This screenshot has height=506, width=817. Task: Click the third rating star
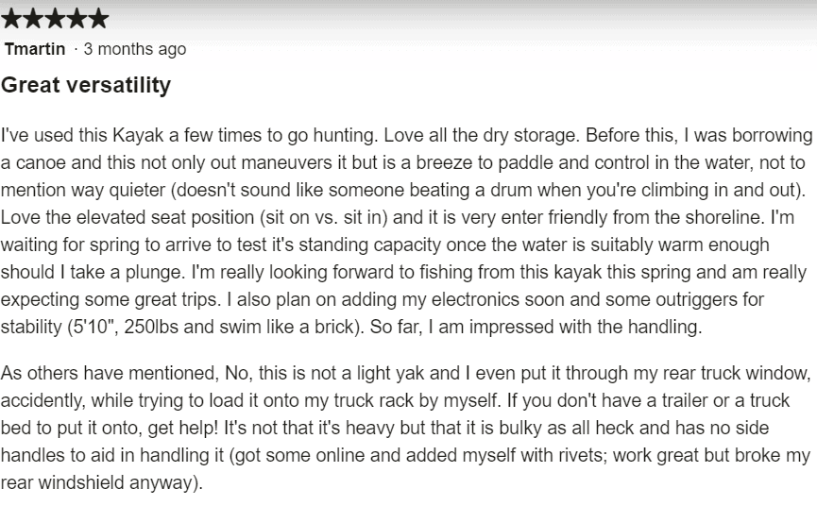point(55,19)
